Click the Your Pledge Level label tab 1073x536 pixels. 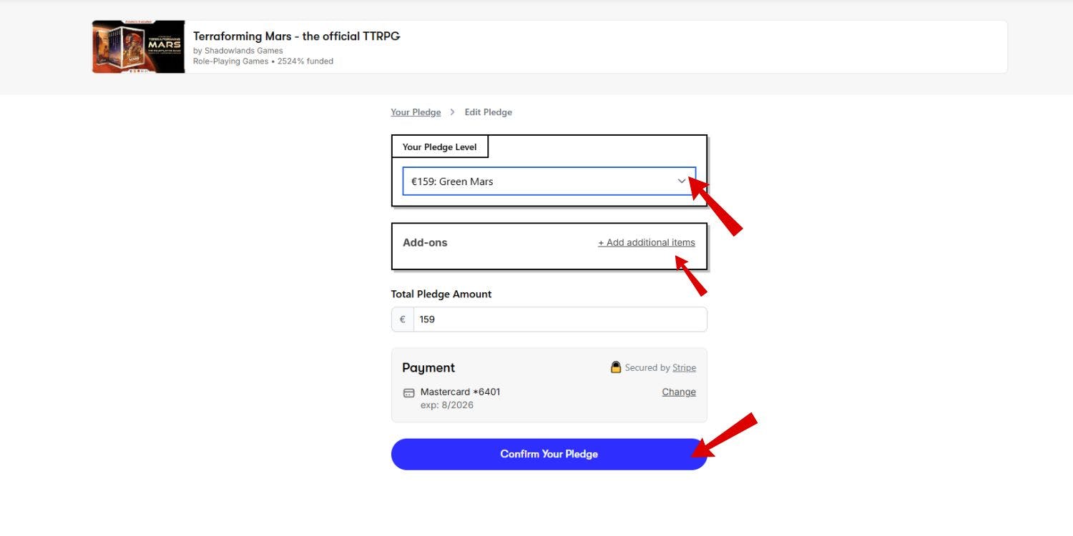tap(439, 147)
